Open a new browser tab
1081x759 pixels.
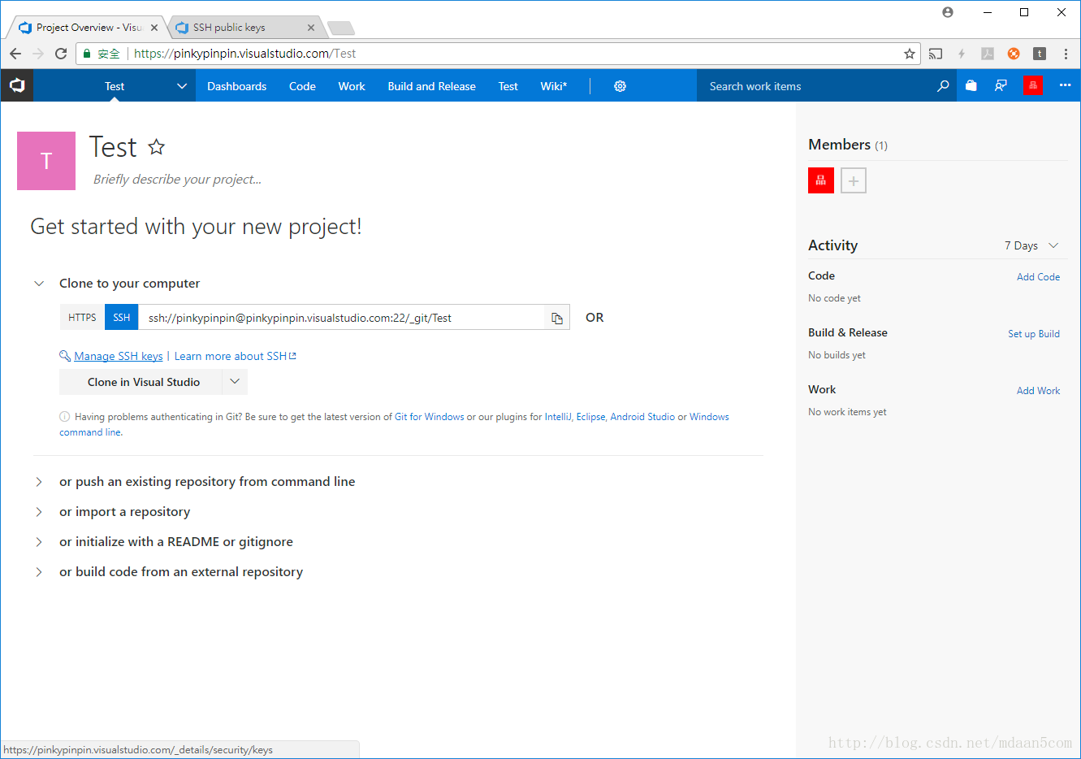pos(341,28)
